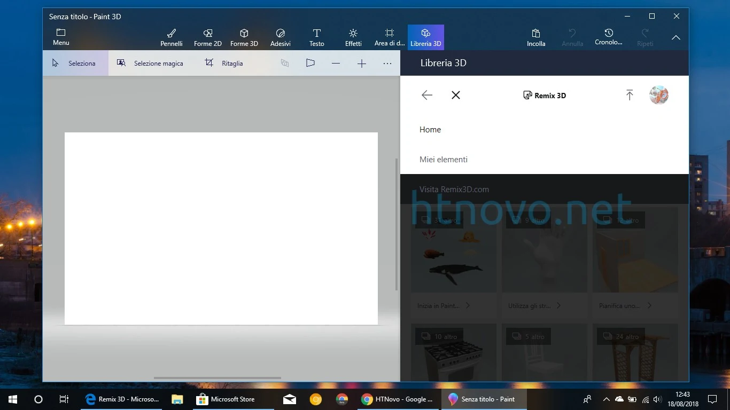Click the flag-shaped view icon

click(x=310, y=63)
